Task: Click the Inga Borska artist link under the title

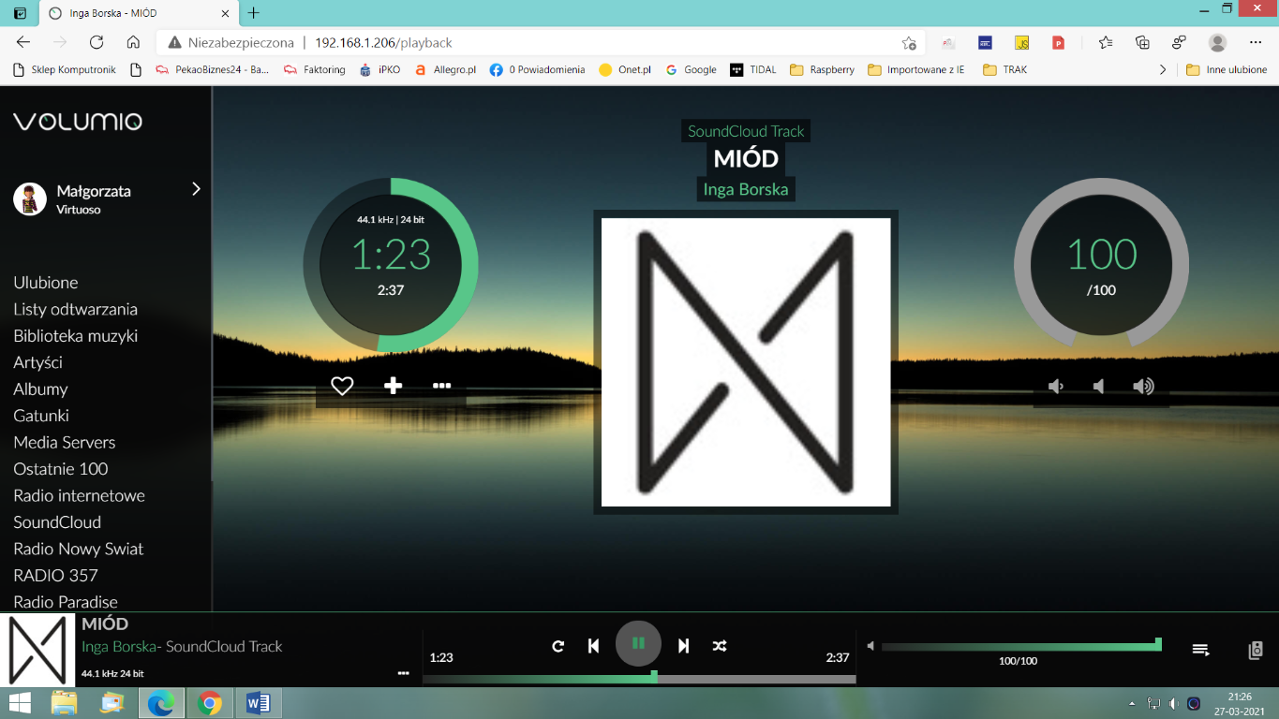Action: pos(746,189)
